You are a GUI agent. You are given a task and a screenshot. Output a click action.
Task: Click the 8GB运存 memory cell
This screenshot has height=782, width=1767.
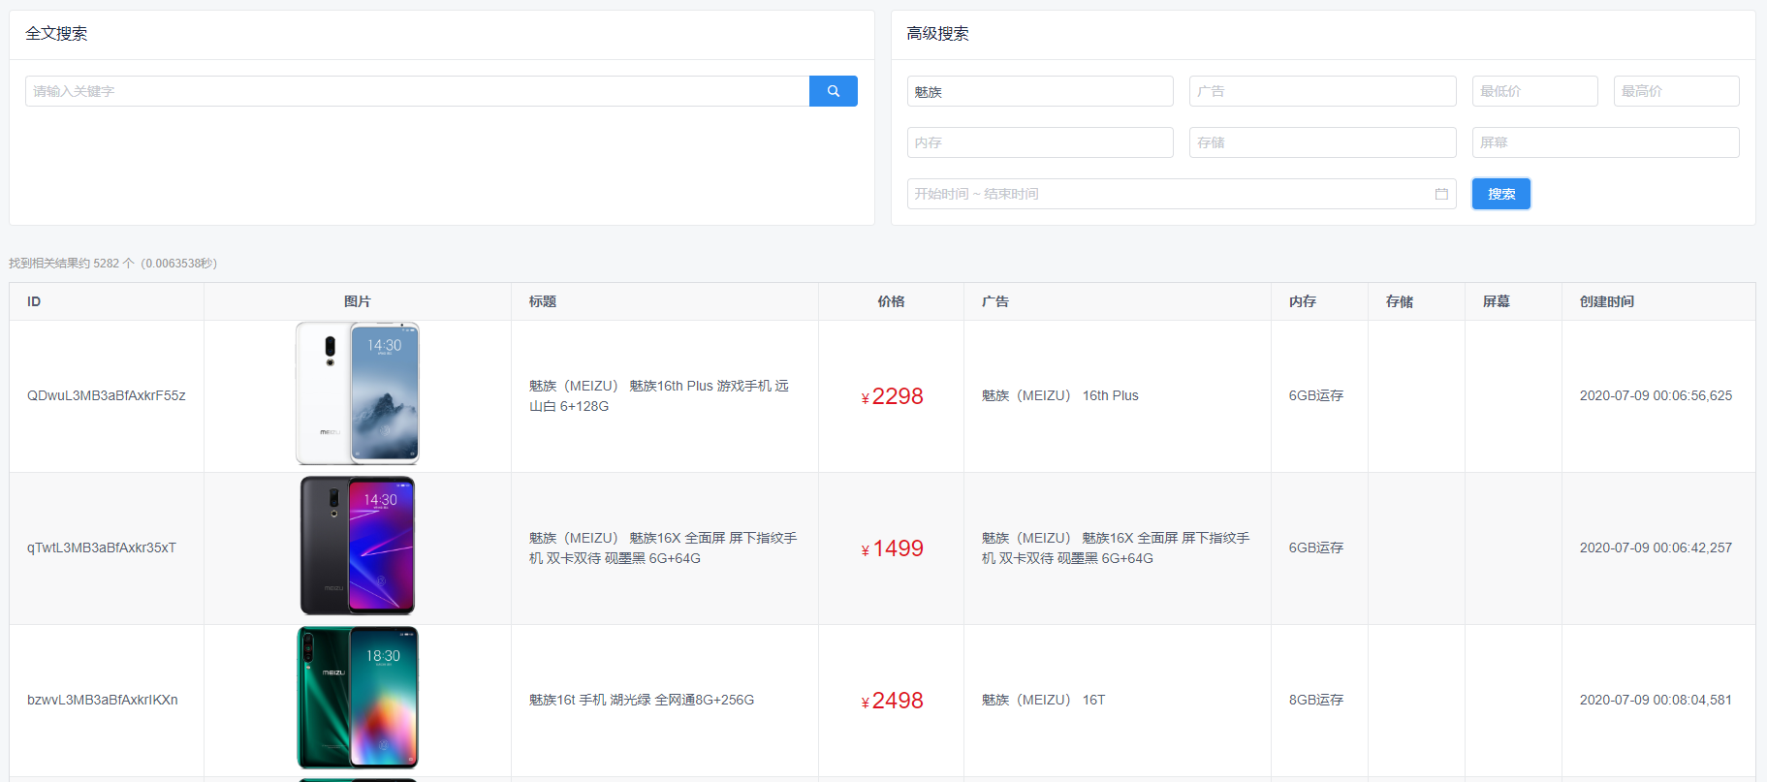(x=1316, y=700)
